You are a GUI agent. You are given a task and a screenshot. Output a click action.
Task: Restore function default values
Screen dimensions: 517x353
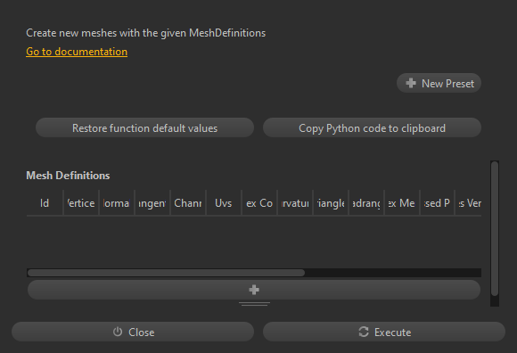(144, 127)
